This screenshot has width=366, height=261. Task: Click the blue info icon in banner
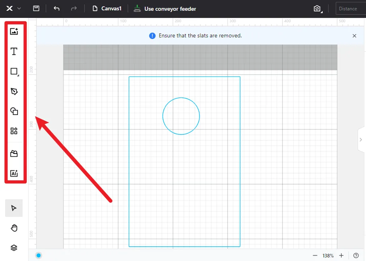tap(152, 36)
